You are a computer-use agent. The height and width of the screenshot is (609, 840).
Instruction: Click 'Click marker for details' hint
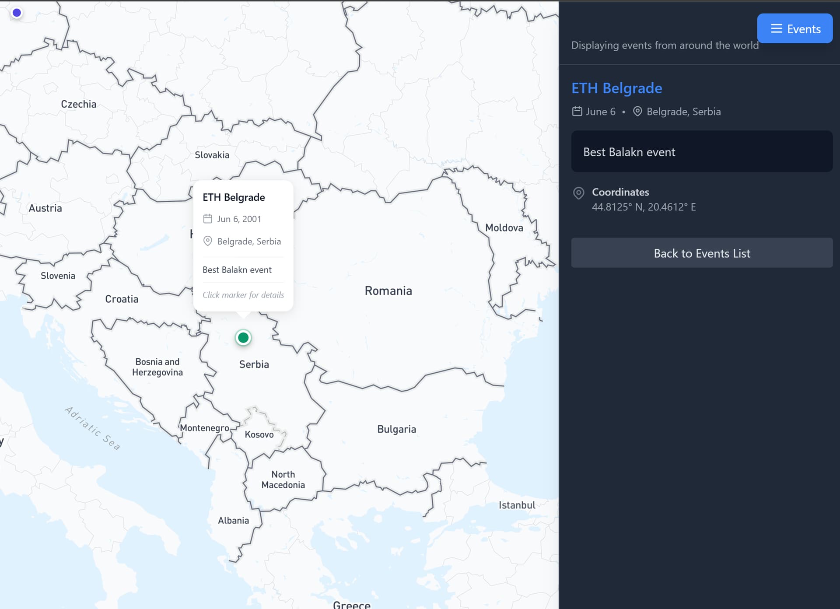coord(243,295)
